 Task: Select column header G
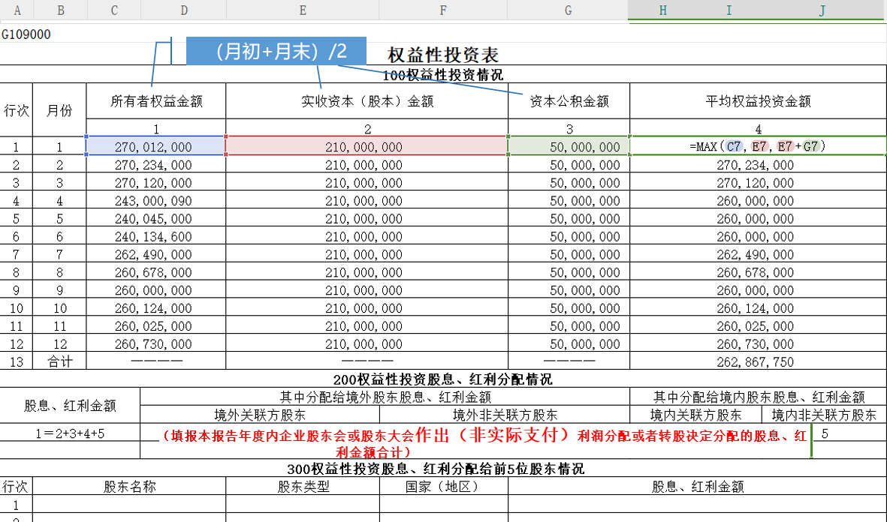568,10
